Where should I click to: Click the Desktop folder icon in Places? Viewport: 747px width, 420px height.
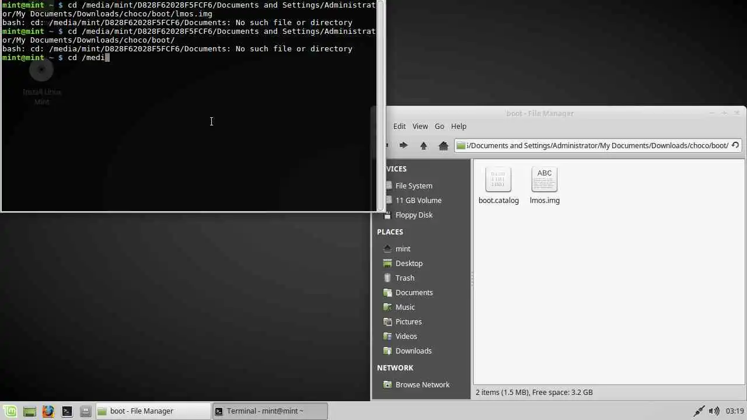click(x=388, y=263)
